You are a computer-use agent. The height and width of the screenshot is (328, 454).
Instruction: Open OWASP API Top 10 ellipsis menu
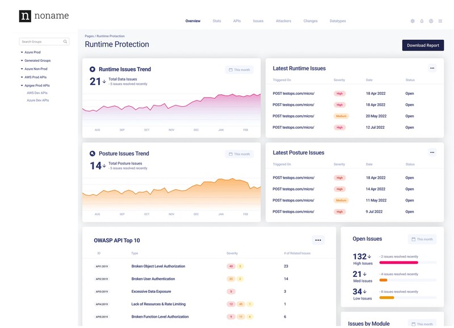[318, 240]
